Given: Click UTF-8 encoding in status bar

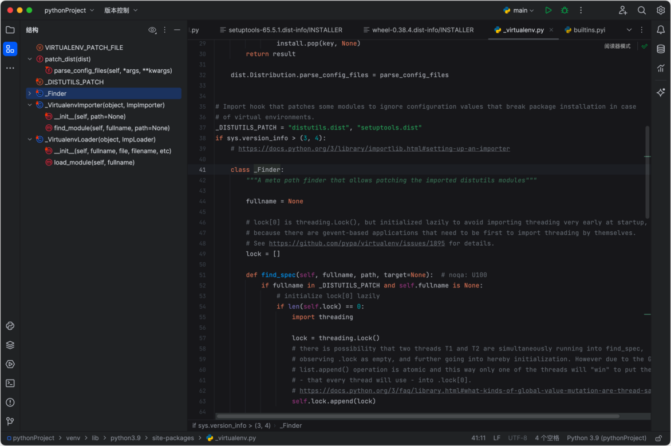Looking at the screenshot, I should point(517,437).
